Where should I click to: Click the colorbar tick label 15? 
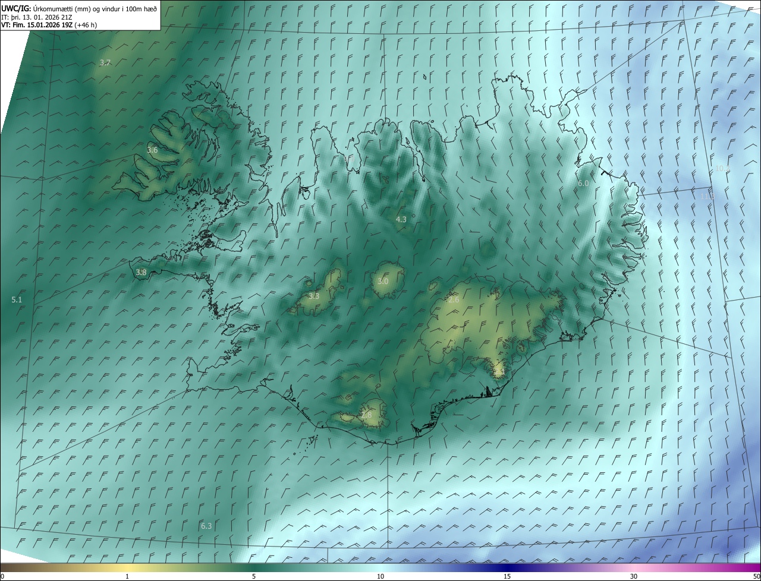pyautogui.click(x=507, y=576)
